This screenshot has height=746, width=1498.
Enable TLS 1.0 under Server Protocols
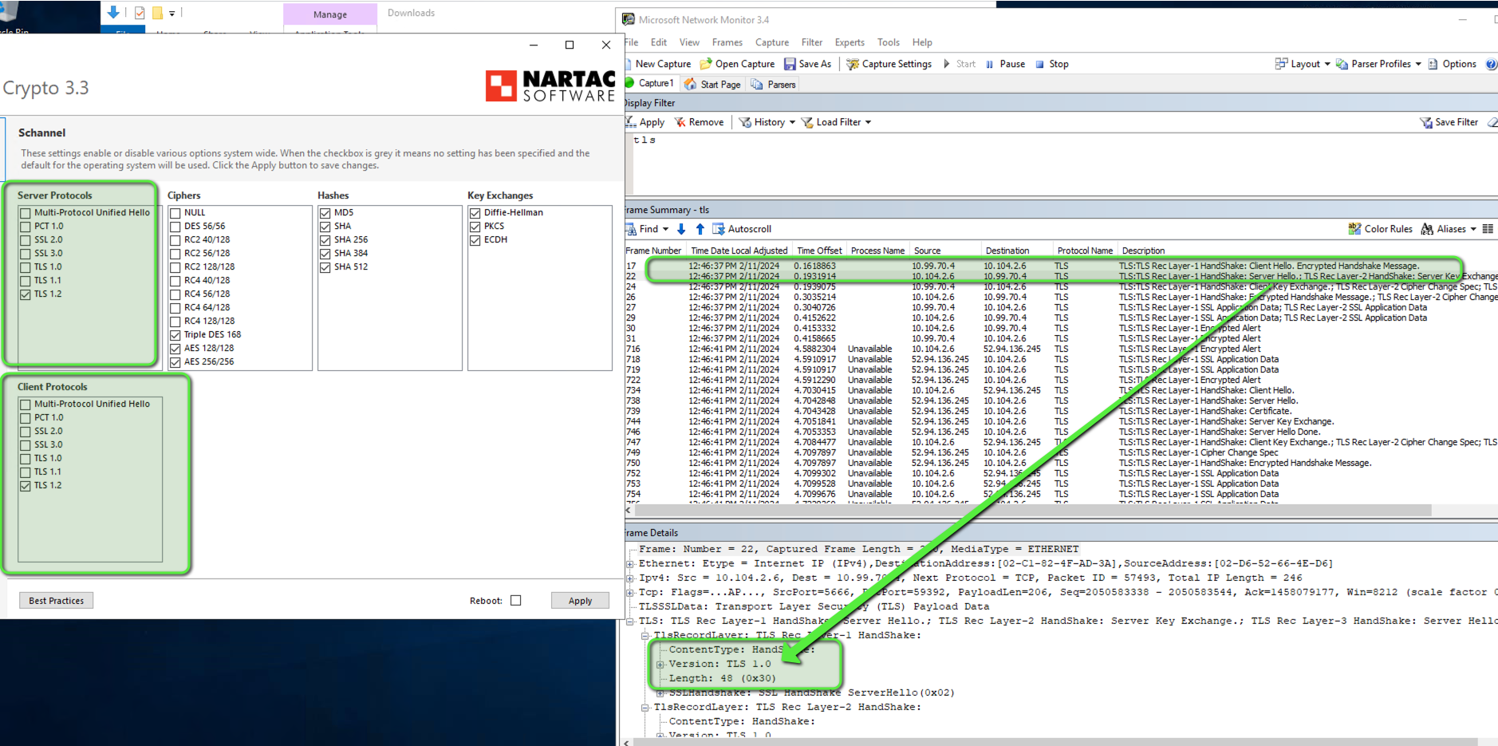[x=26, y=267]
